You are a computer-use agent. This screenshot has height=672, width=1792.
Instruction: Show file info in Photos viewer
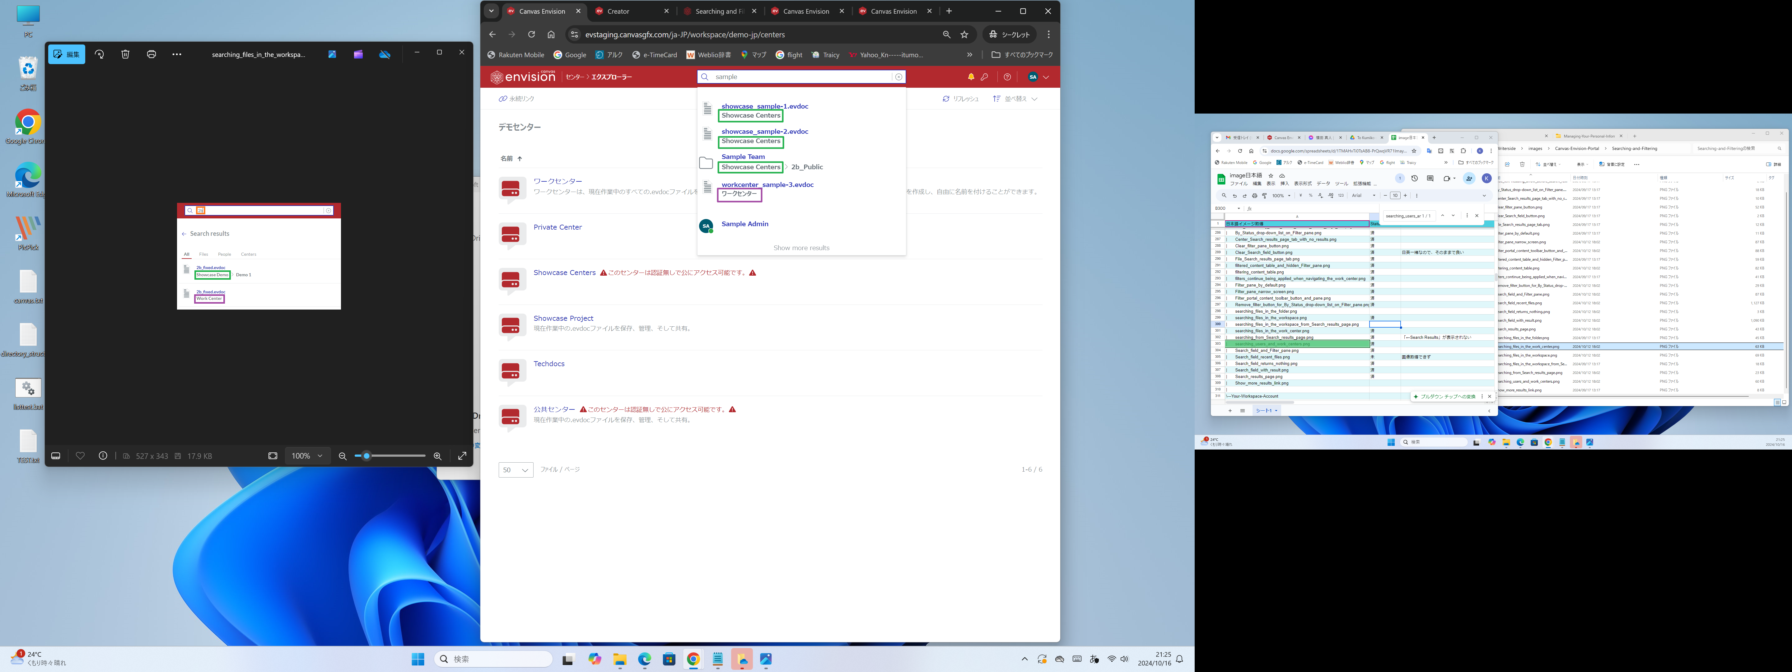tap(103, 456)
